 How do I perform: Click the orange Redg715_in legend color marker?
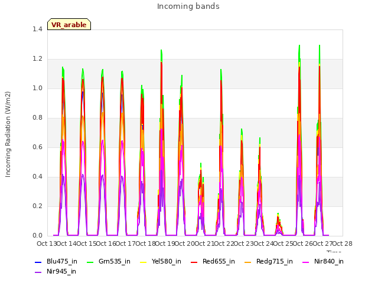(247, 262)
